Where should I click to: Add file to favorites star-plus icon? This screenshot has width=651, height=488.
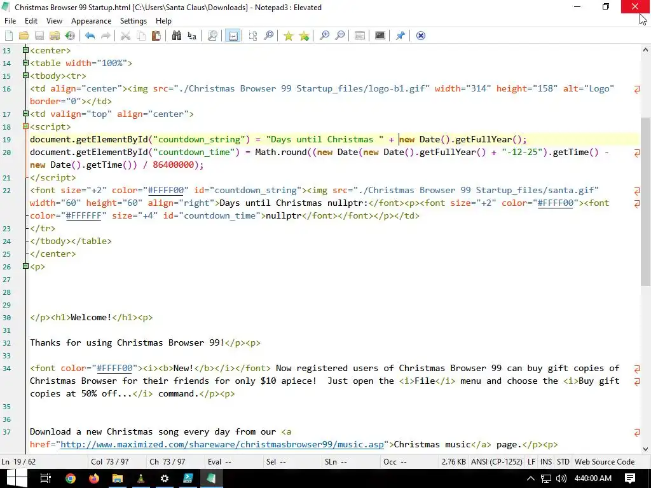[x=304, y=36]
